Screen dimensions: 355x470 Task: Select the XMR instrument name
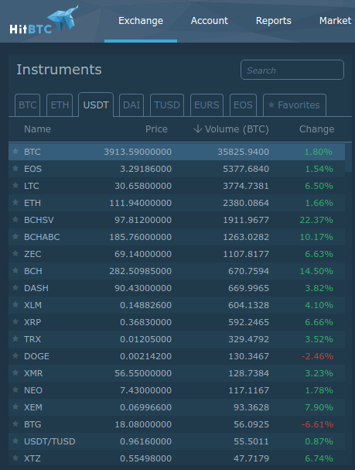tap(33, 373)
